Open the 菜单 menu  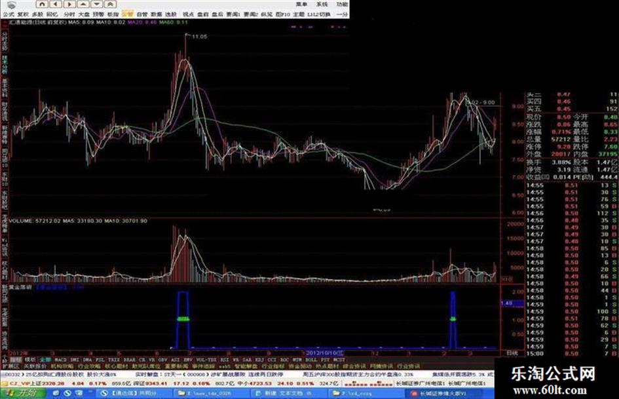[301, 4]
